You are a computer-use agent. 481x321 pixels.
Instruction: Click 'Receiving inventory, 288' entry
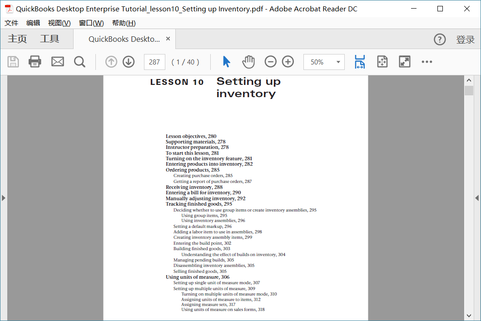pos(194,187)
